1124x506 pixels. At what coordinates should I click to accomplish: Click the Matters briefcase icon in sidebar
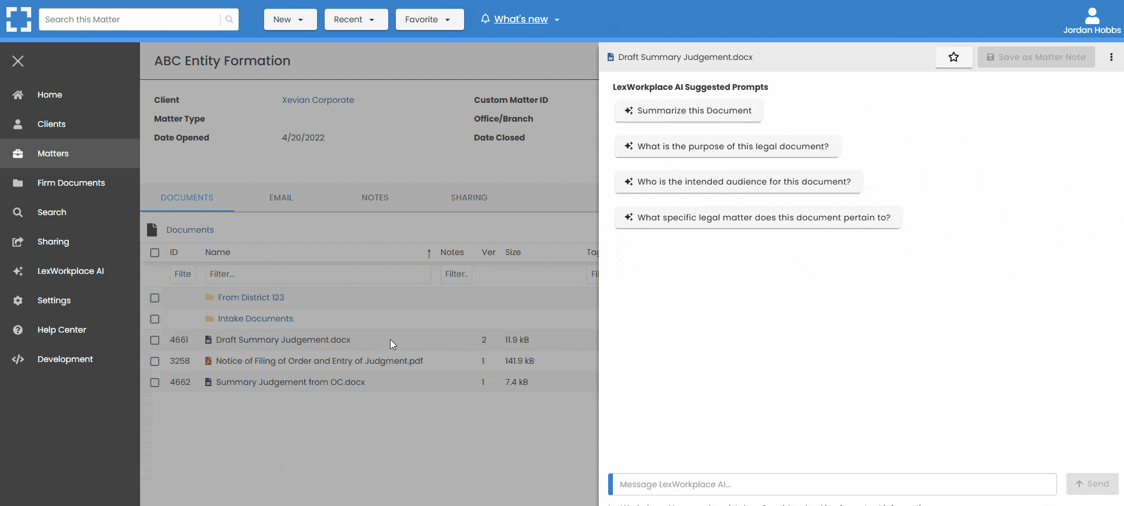click(x=18, y=153)
